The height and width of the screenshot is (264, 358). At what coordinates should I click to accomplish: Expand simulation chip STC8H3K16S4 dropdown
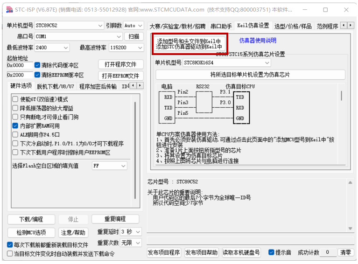click(x=227, y=63)
